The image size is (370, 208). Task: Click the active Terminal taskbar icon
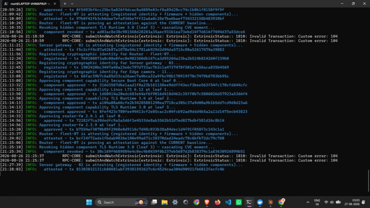(249, 202)
